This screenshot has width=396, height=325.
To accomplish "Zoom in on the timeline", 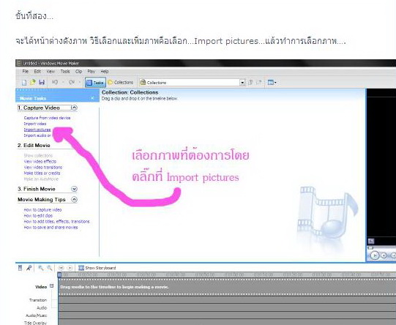I will tap(40, 268).
